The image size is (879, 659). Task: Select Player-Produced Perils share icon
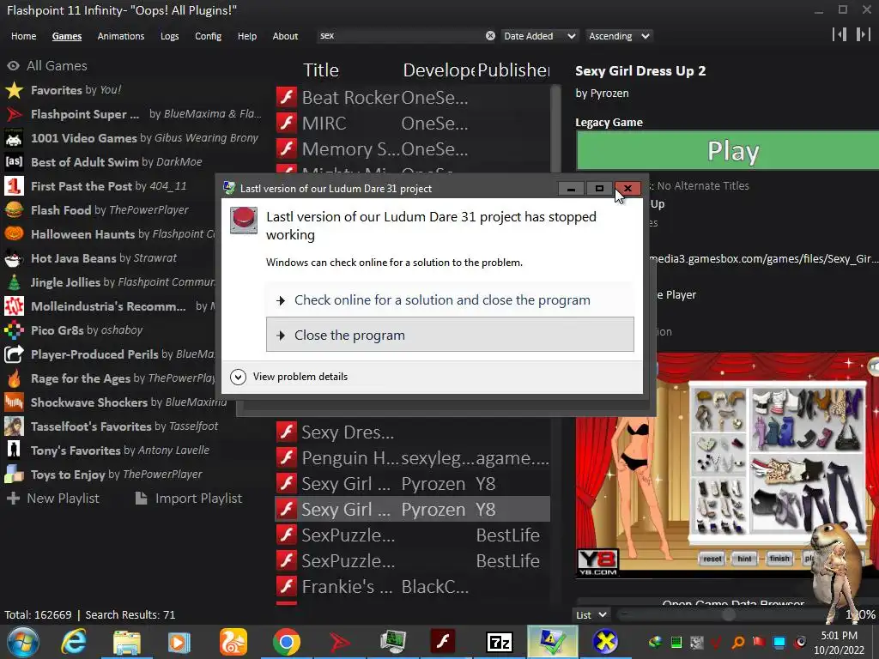[x=14, y=354]
